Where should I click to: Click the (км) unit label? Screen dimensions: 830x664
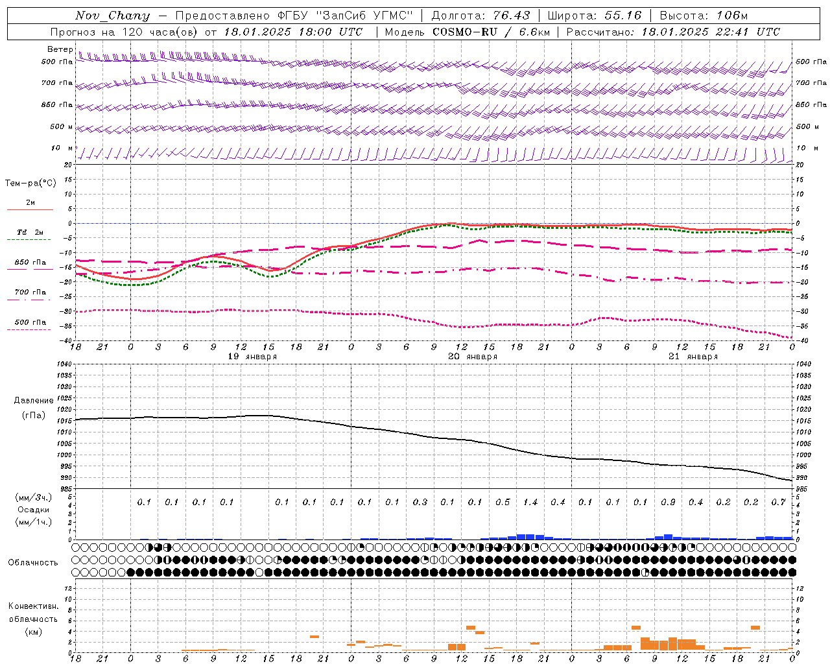click(33, 632)
